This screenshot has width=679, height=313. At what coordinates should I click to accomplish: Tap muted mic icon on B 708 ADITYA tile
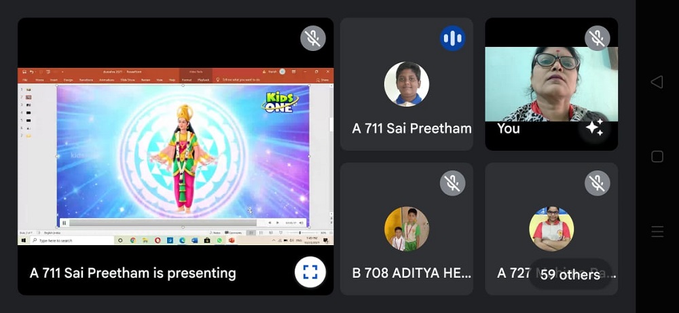pos(452,183)
